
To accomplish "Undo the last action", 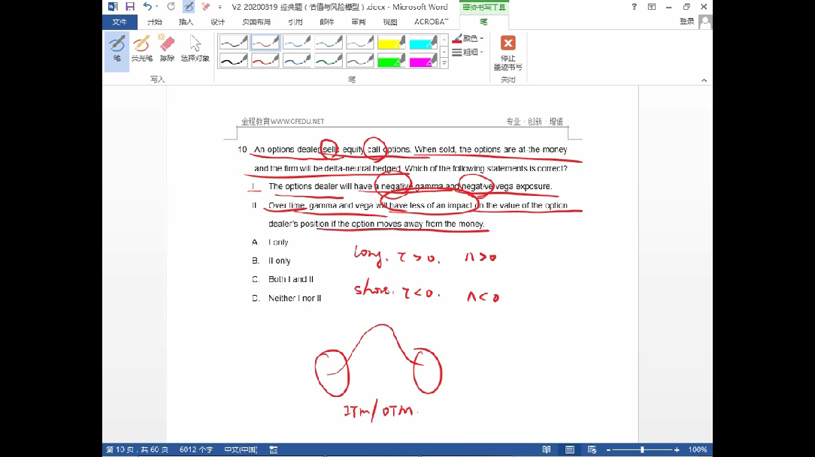I will [x=147, y=7].
